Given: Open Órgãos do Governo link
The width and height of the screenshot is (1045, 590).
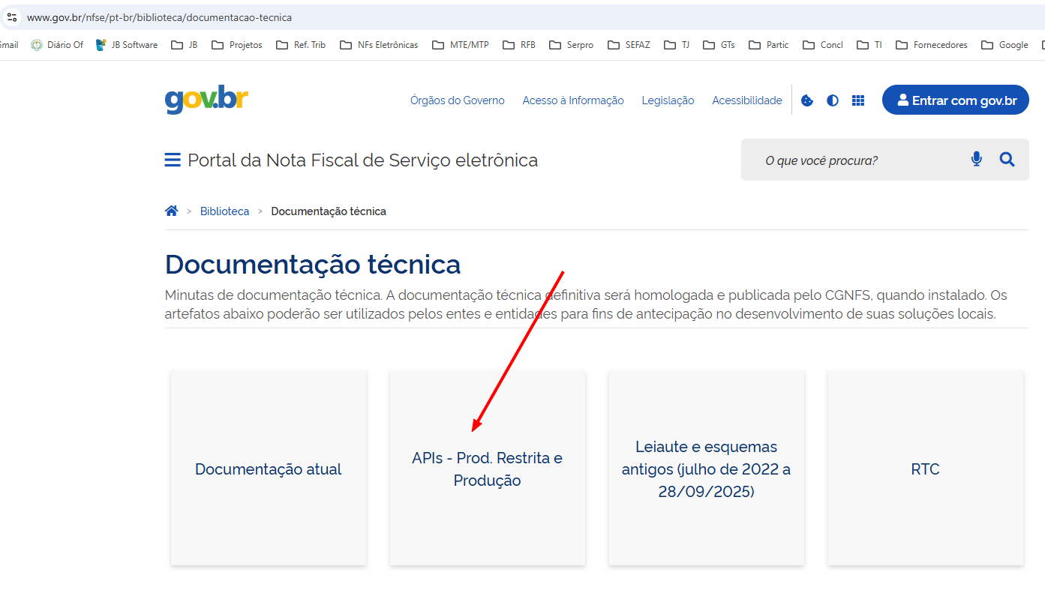Looking at the screenshot, I should (457, 100).
